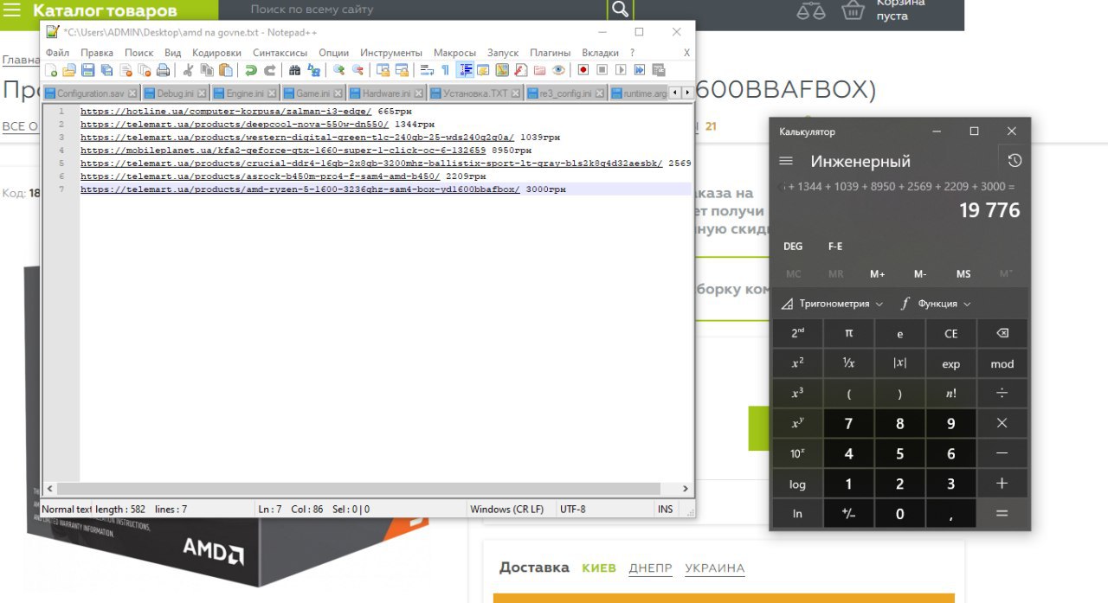The width and height of the screenshot is (1108, 603).
Task: Open the Document Map toolbar icon
Action: coord(502,70)
